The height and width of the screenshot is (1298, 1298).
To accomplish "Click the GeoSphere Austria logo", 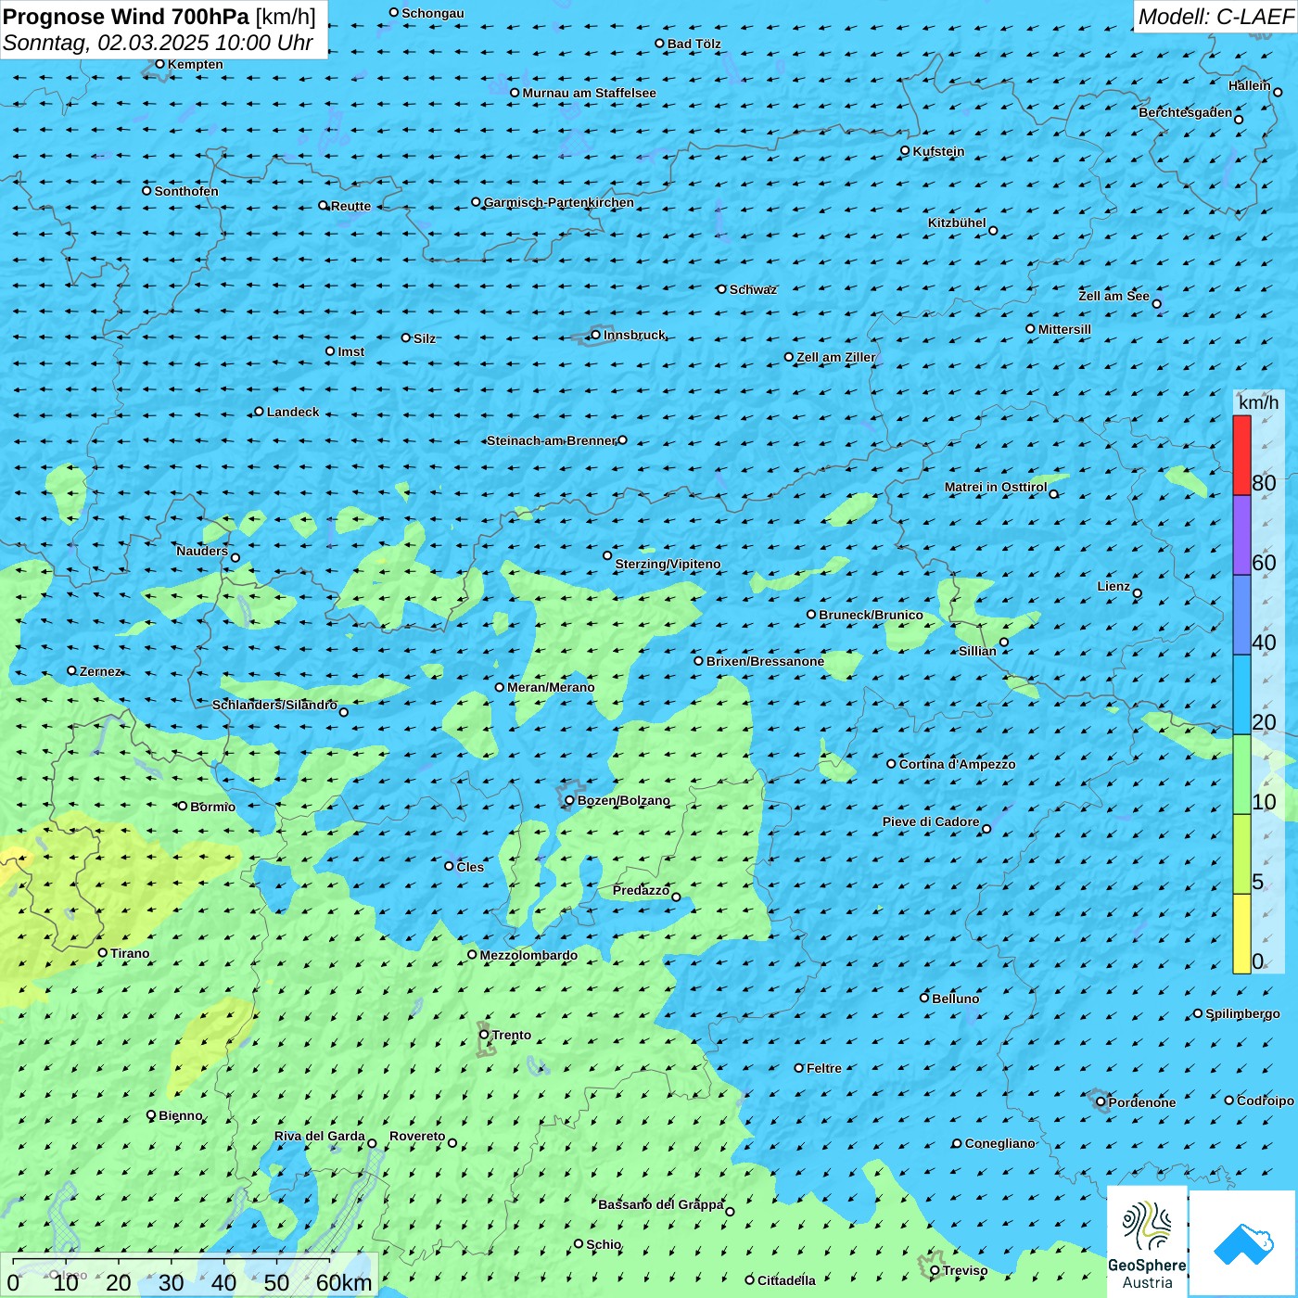I will 1147,1241.
